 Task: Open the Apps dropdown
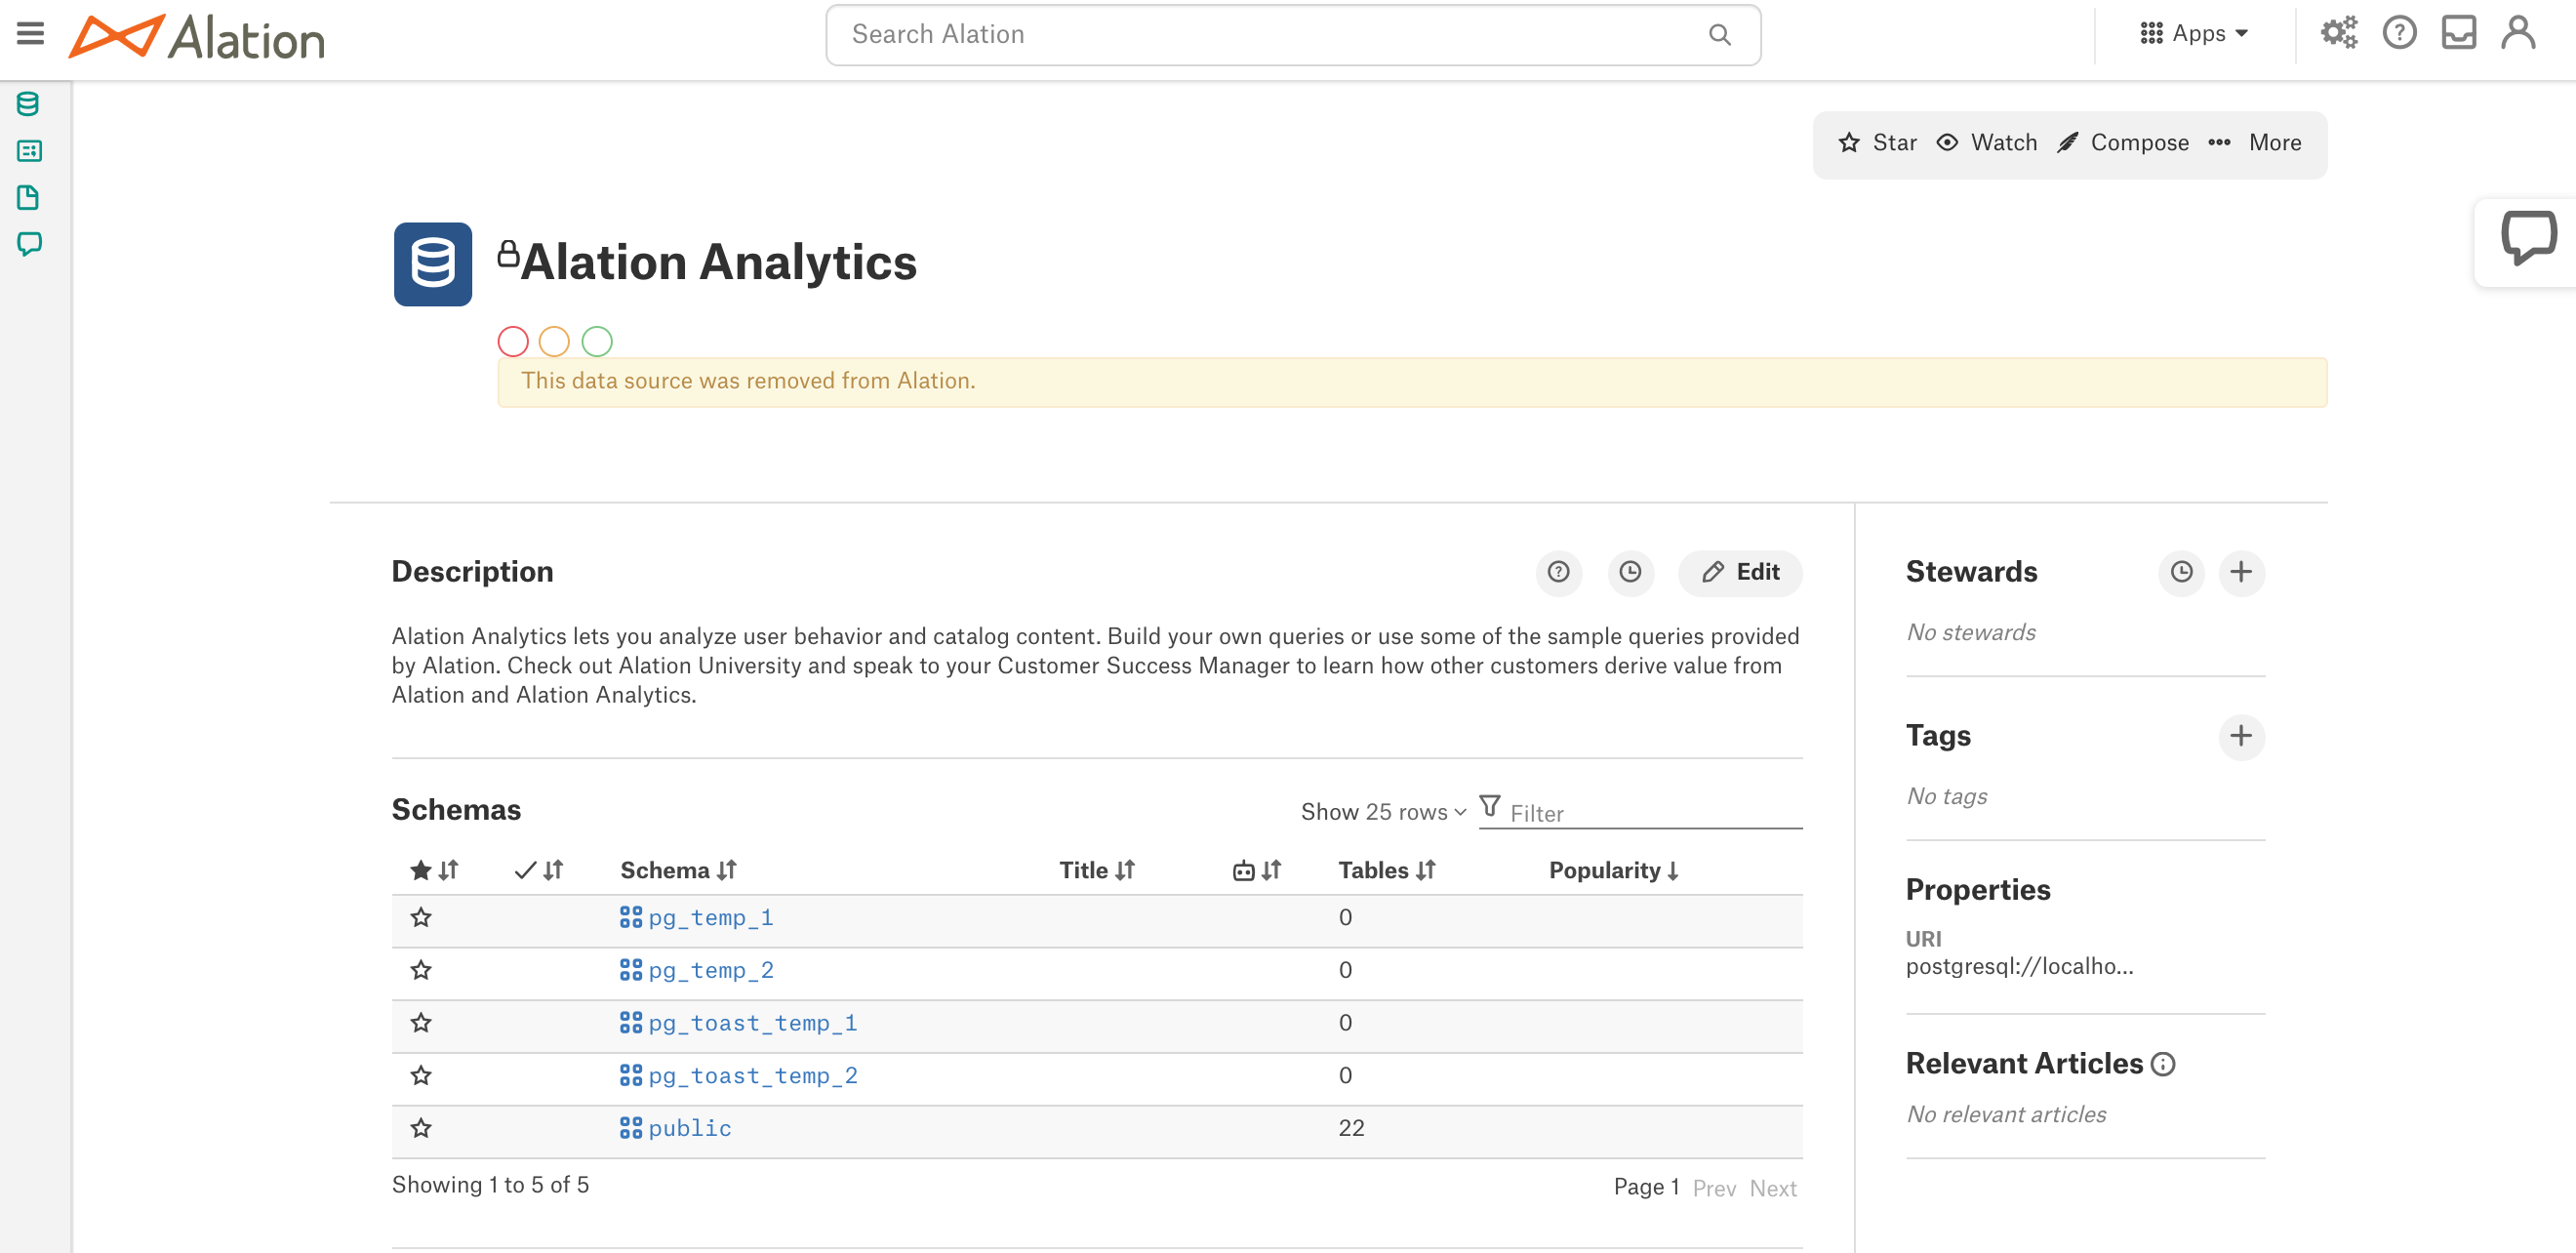[2194, 34]
